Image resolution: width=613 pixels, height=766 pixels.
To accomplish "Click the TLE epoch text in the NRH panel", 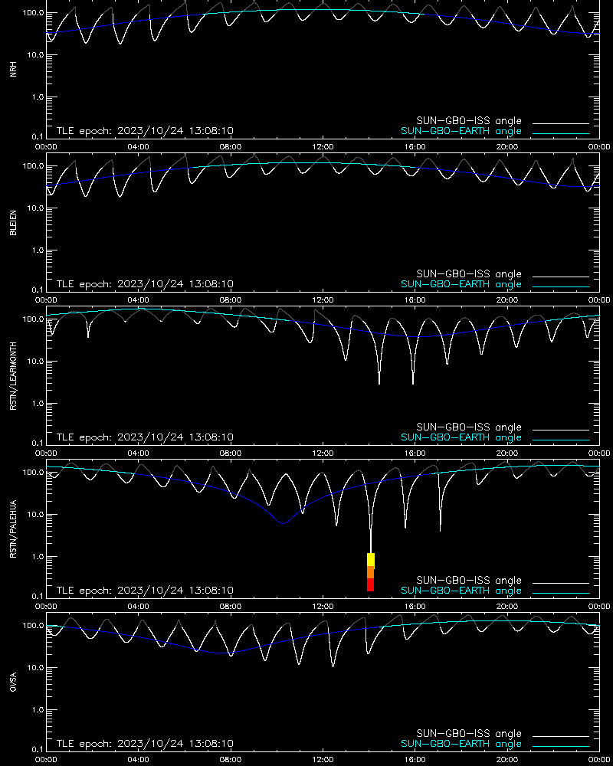I will point(145,131).
